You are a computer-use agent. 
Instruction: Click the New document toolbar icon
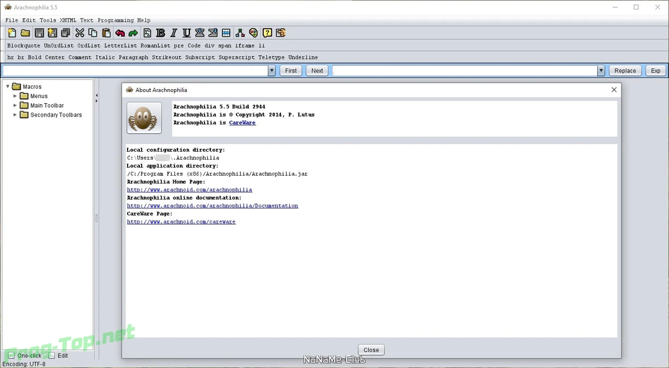(x=12, y=33)
